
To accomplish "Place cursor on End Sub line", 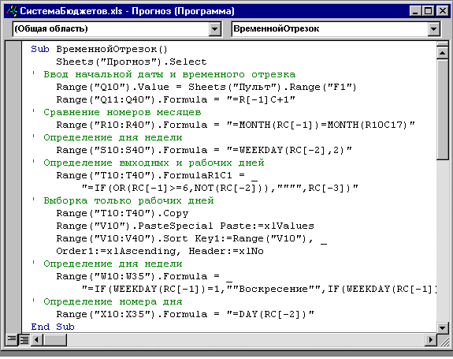I will click(x=53, y=327).
